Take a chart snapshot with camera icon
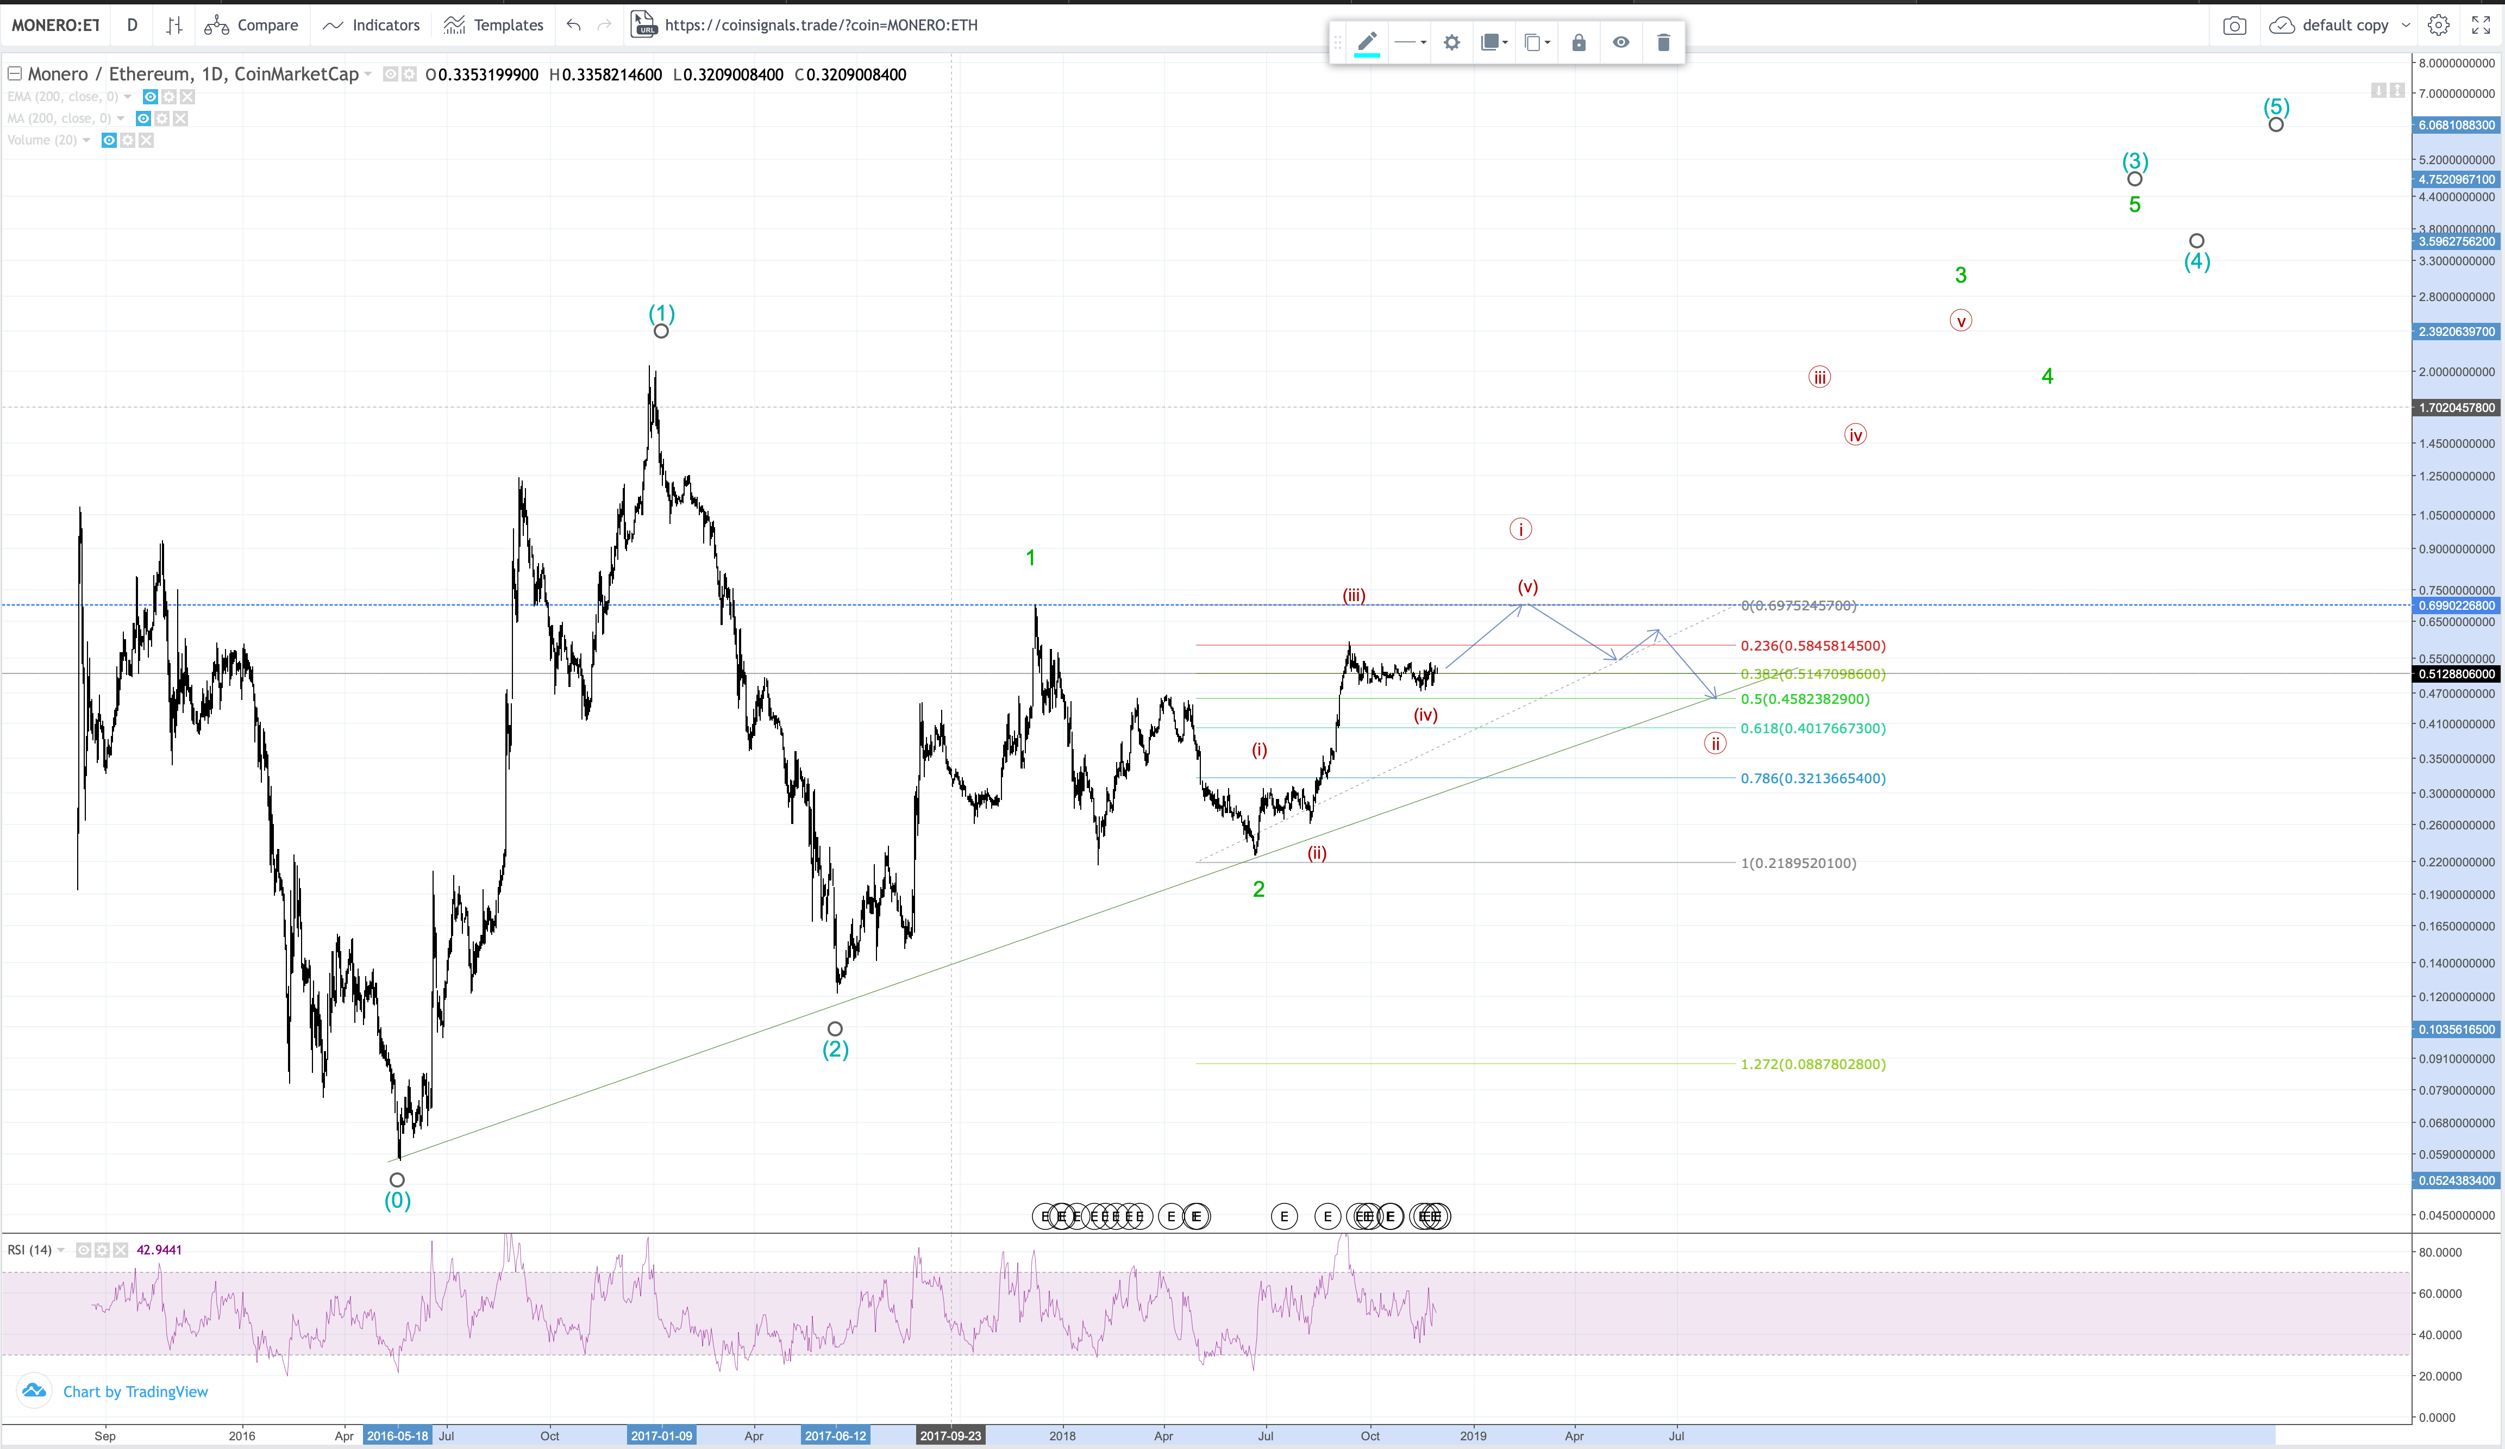Viewport: 2505px width, 1449px height. click(x=2234, y=25)
